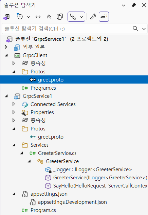This screenshot has height=215, width=148.
Task: Collapse Protos folder under GrpcService1
Action: point(14,129)
